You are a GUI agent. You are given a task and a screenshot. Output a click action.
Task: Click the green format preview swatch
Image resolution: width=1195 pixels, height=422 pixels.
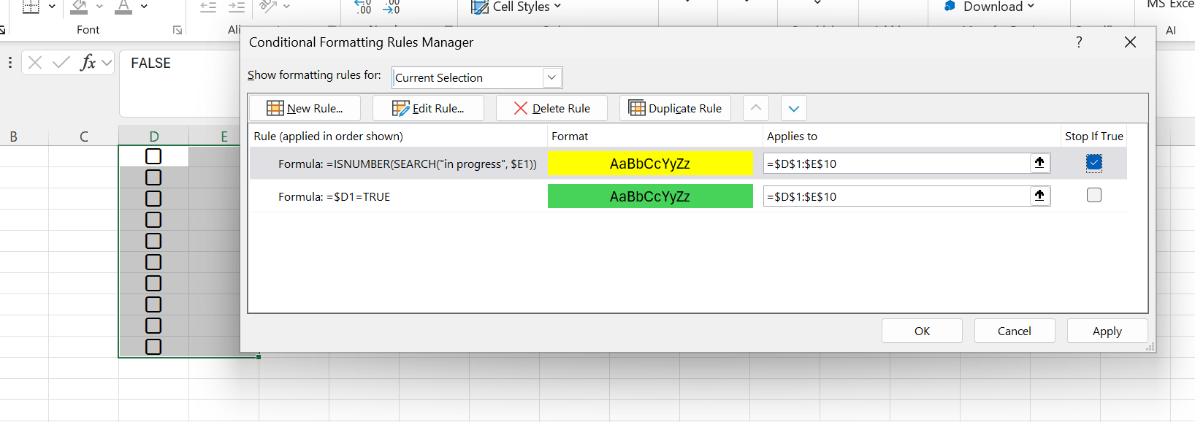pyautogui.click(x=650, y=196)
